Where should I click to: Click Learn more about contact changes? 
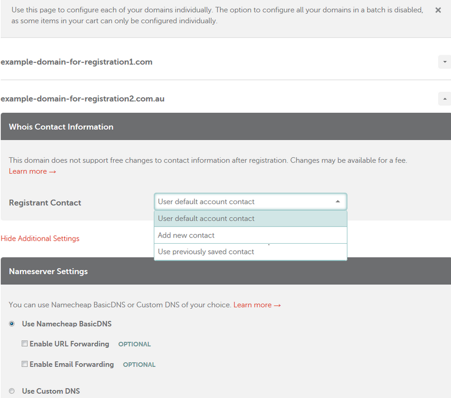click(x=28, y=171)
